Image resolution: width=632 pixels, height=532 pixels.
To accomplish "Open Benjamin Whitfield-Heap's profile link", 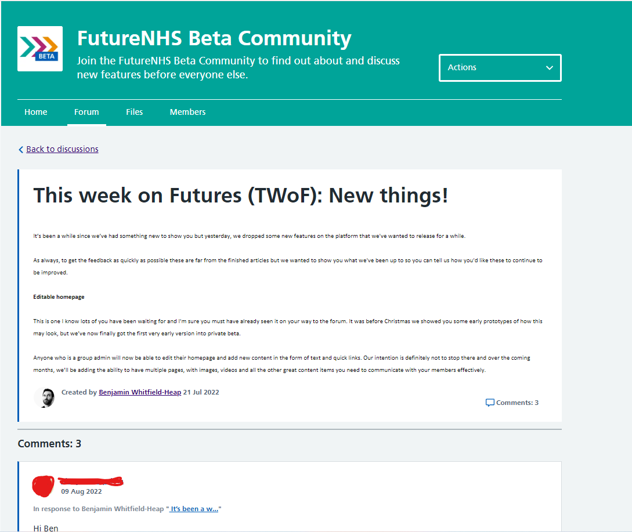I will click(x=139, y=392).
